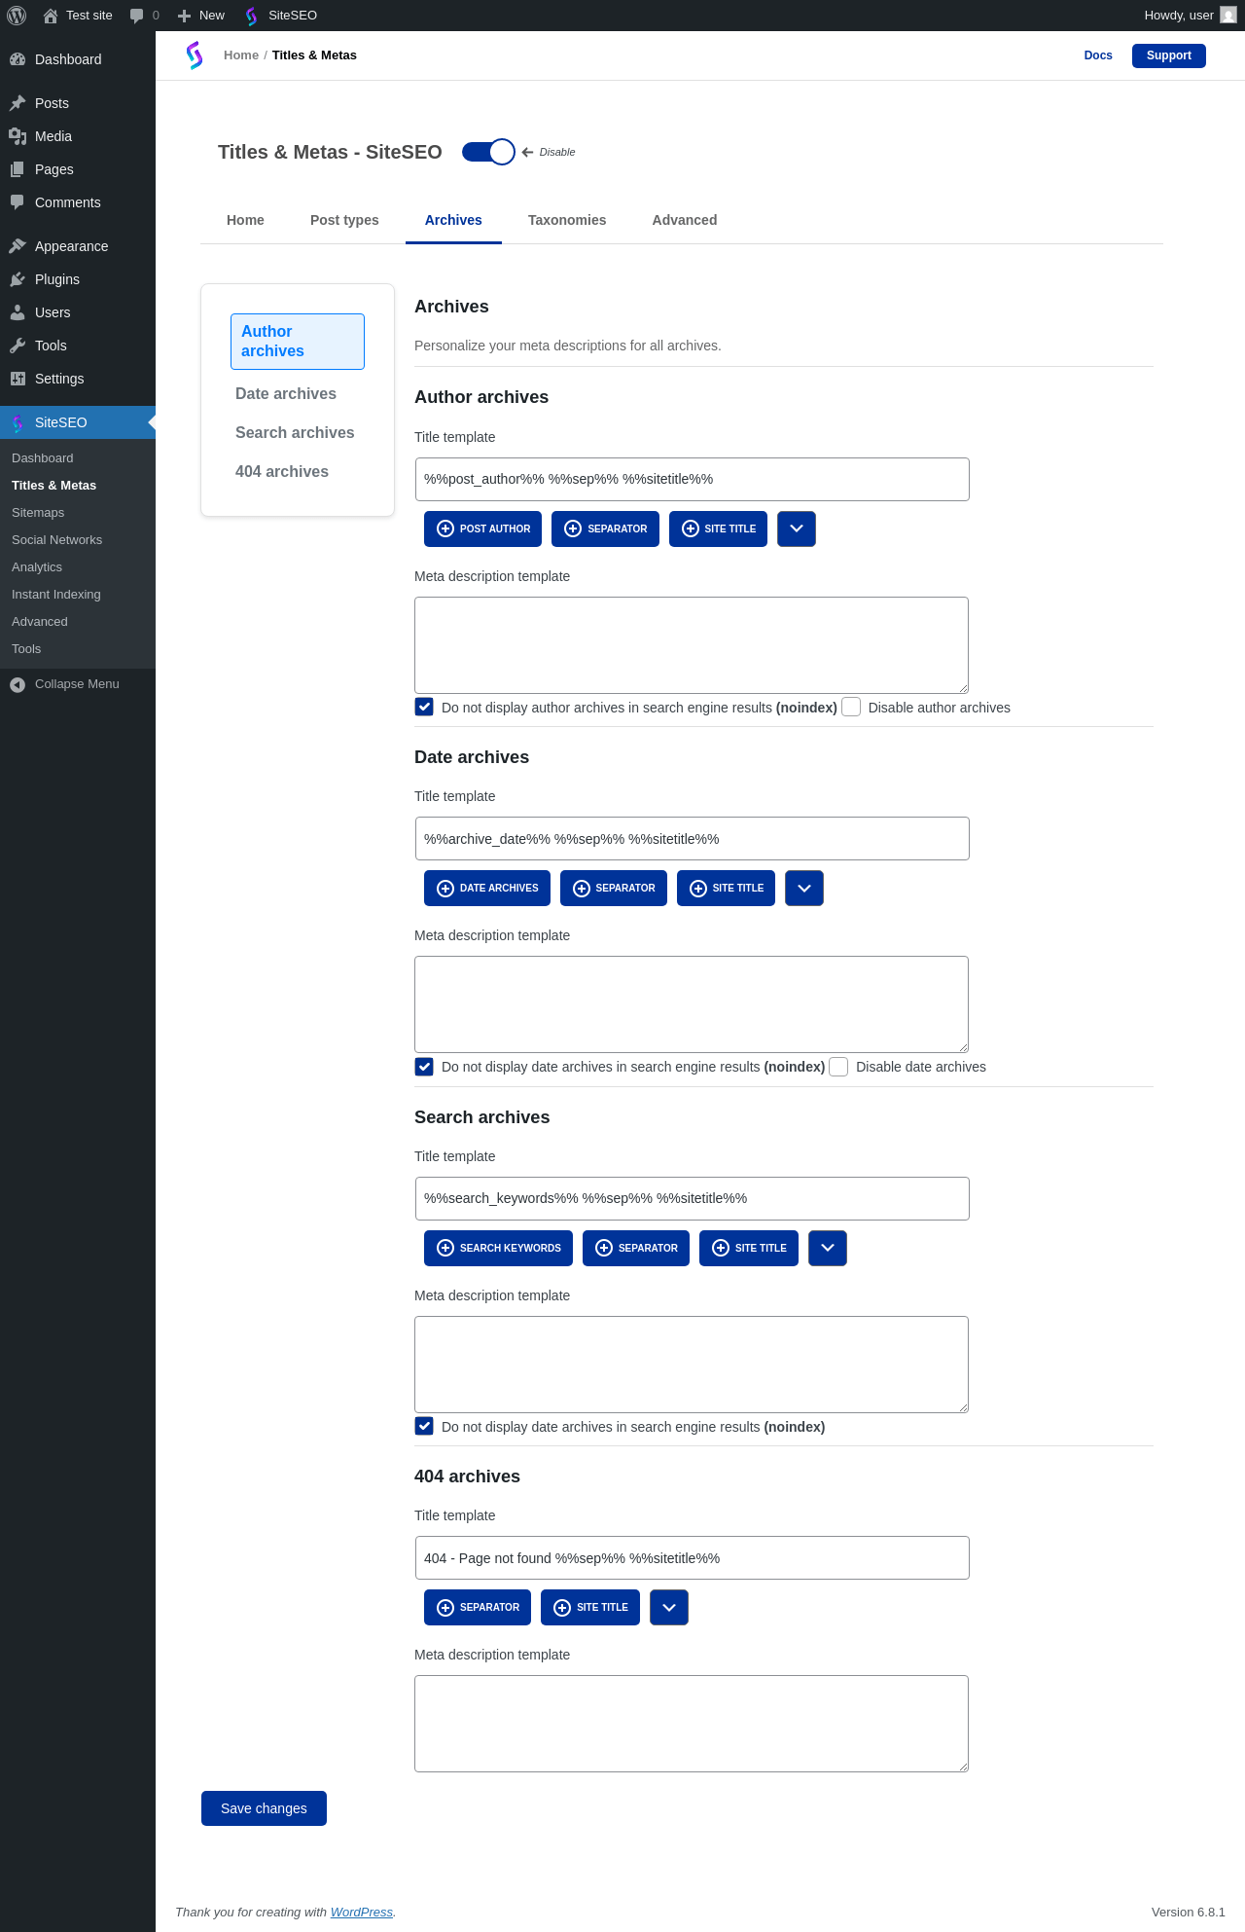
Task: Click the Comments icon in sidebar
Action: point(18,202)
